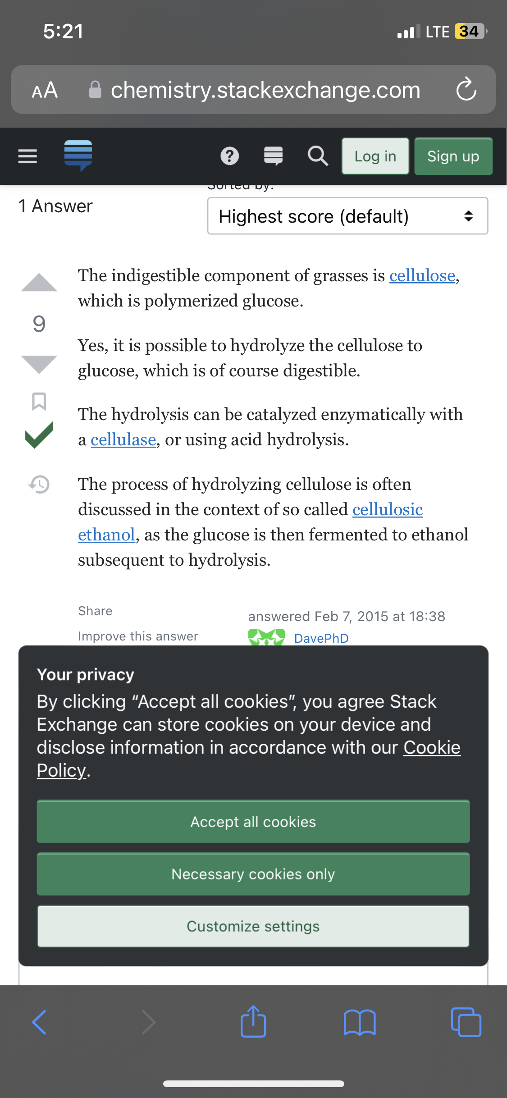Open the help center question-mark icon
Screen dimensions: 507x1098
(x=229, y=156)
